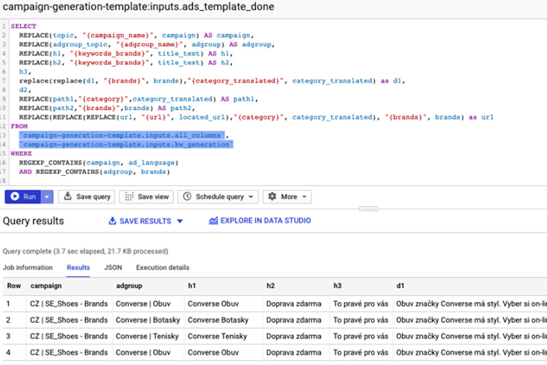Select the Results tab

coord(78,267)
